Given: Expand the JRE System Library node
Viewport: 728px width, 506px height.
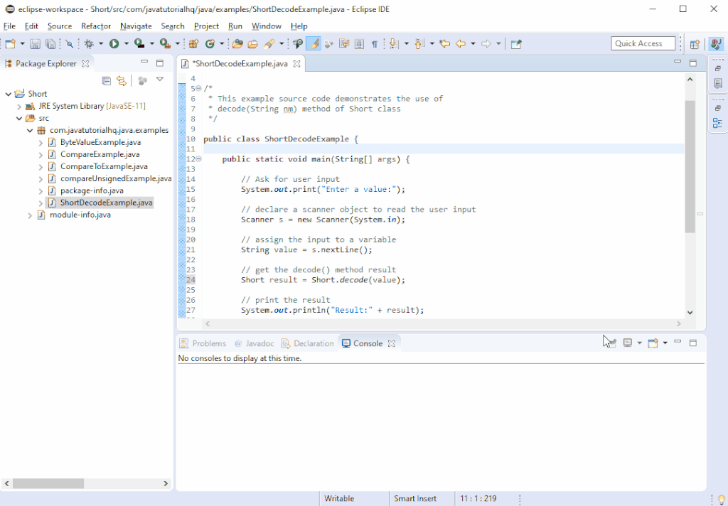Looking at the screenshot, I should [x=20, y=106].
